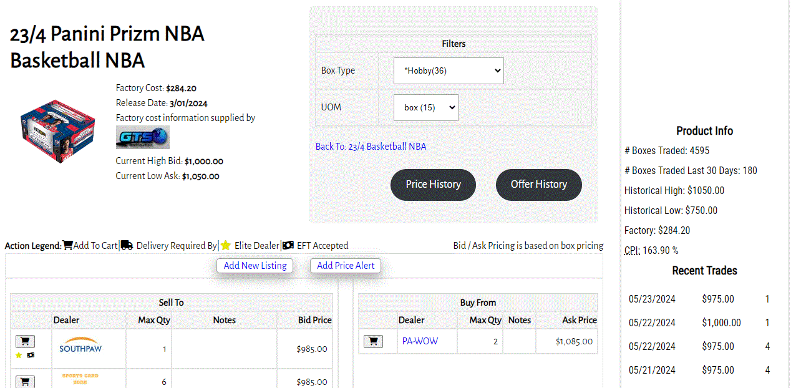
Task: Click Southpaw's $985.00 bid price
Action: (312, 349)
